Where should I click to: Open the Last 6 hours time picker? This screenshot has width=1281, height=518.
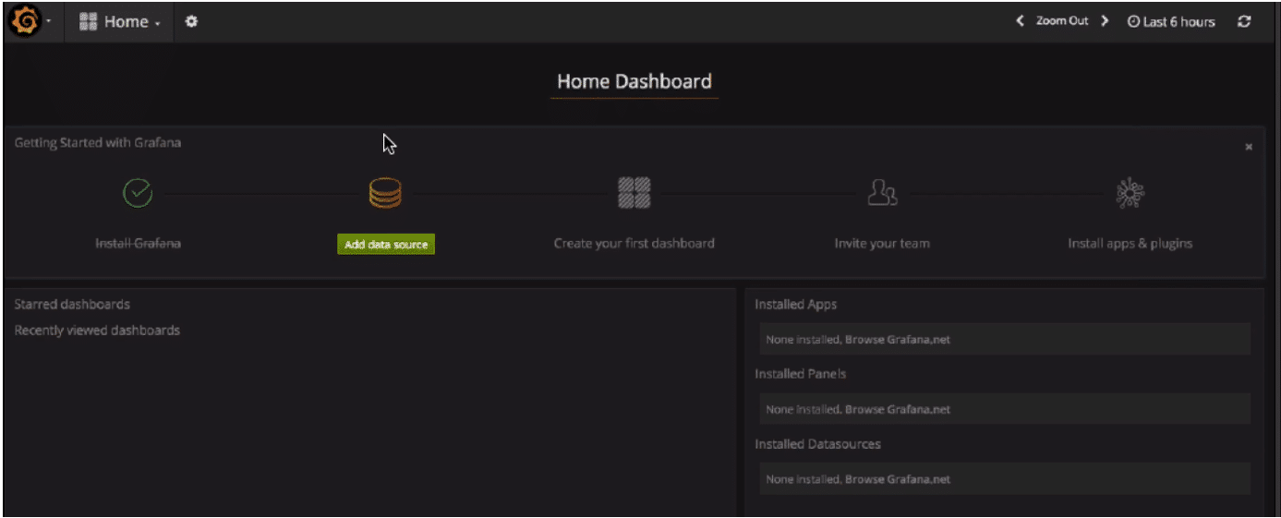click(1171, 21)
